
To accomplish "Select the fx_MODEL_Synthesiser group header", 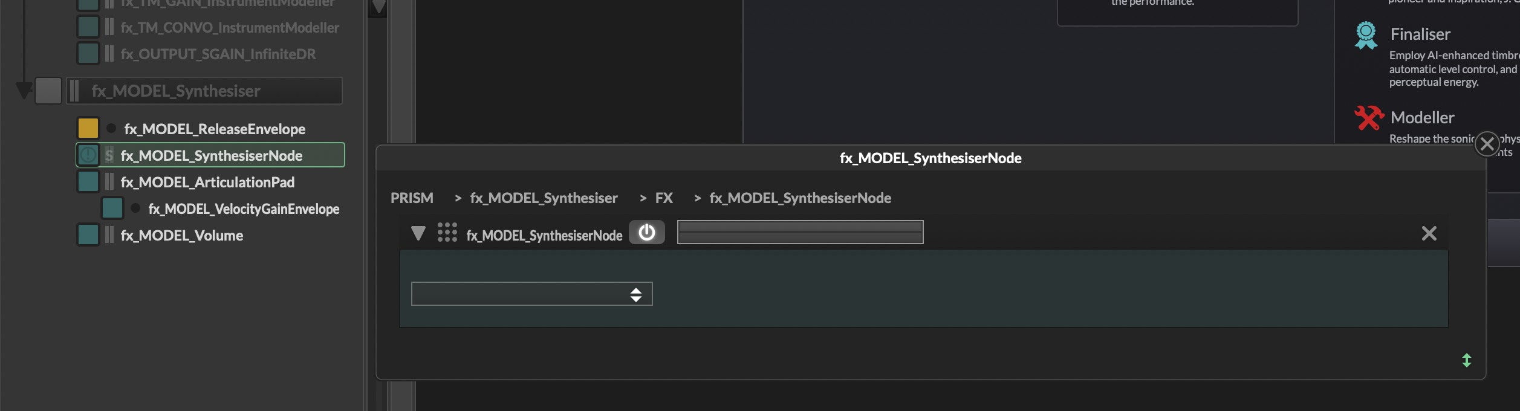I will pos(203,91).
